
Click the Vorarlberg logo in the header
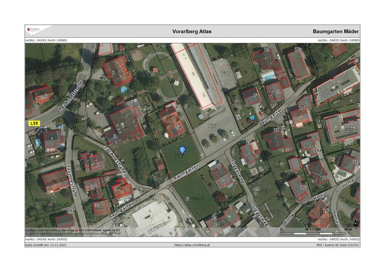coord(33,30)
